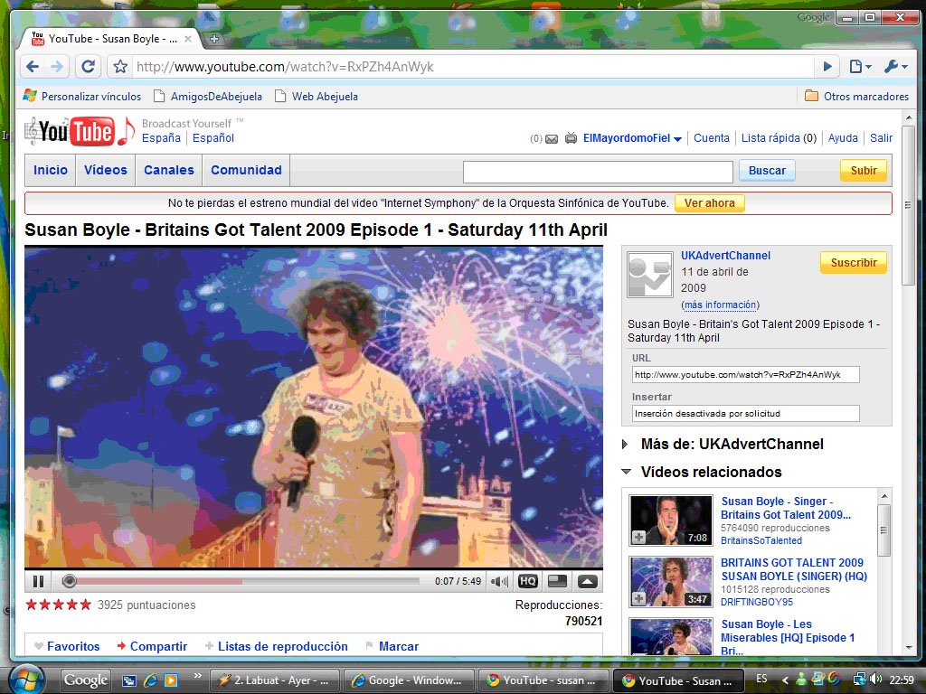Change country via España link
Screen dimensions: 926x694
click(x=161, y=138)
